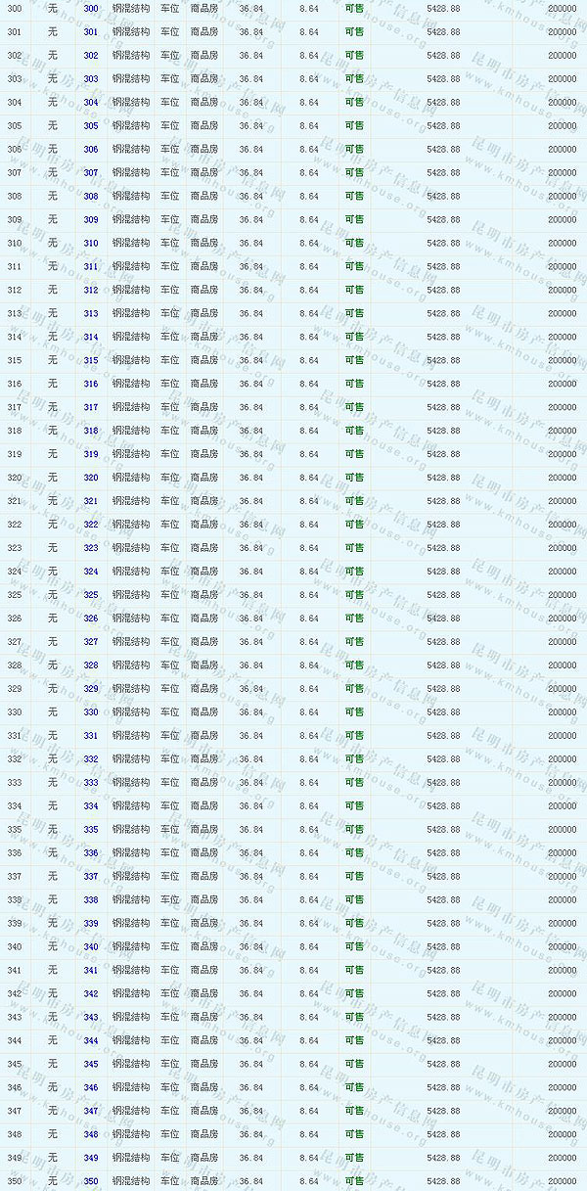The width and height of the screenshot is (587, 1191).
Task: Open the blue unit link 300
Action: point(91,9)
